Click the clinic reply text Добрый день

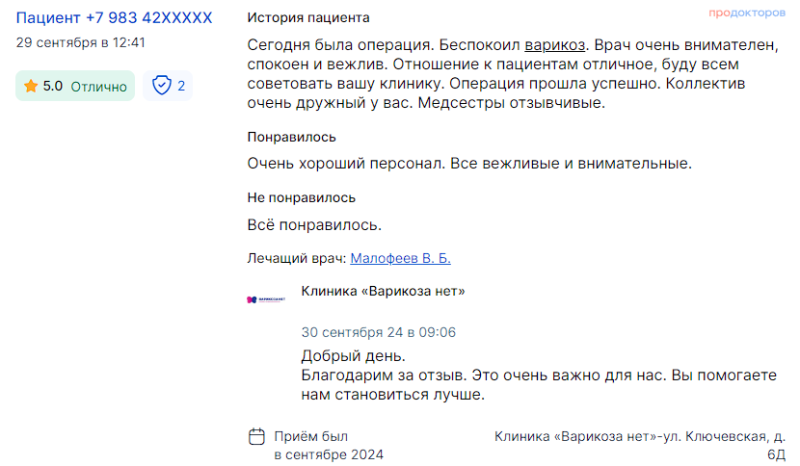353,356
